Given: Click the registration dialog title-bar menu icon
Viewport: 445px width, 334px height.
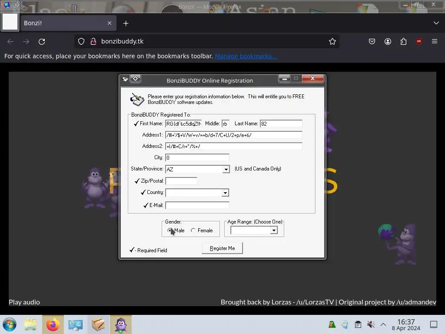Looking at the screenshot, I should pos(125,79).
